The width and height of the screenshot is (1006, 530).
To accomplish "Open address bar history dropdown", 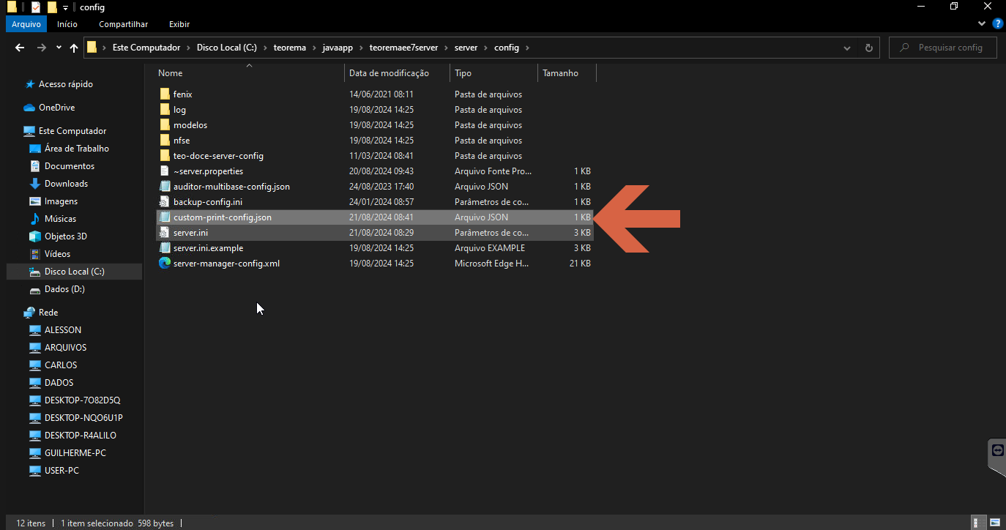I will [847, 48].
